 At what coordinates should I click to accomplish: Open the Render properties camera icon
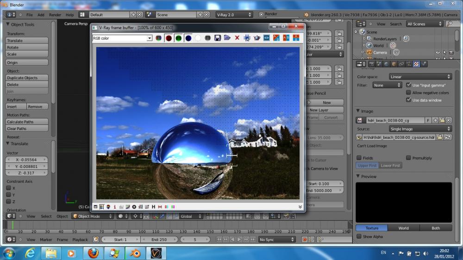coord(371,64)
